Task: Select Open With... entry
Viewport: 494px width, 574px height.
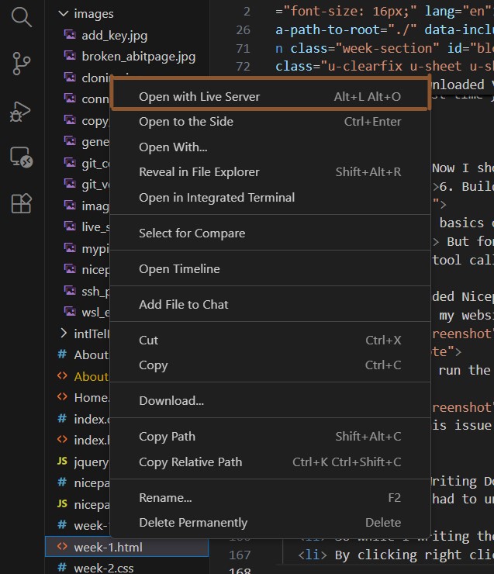Action: click(270, 147)
